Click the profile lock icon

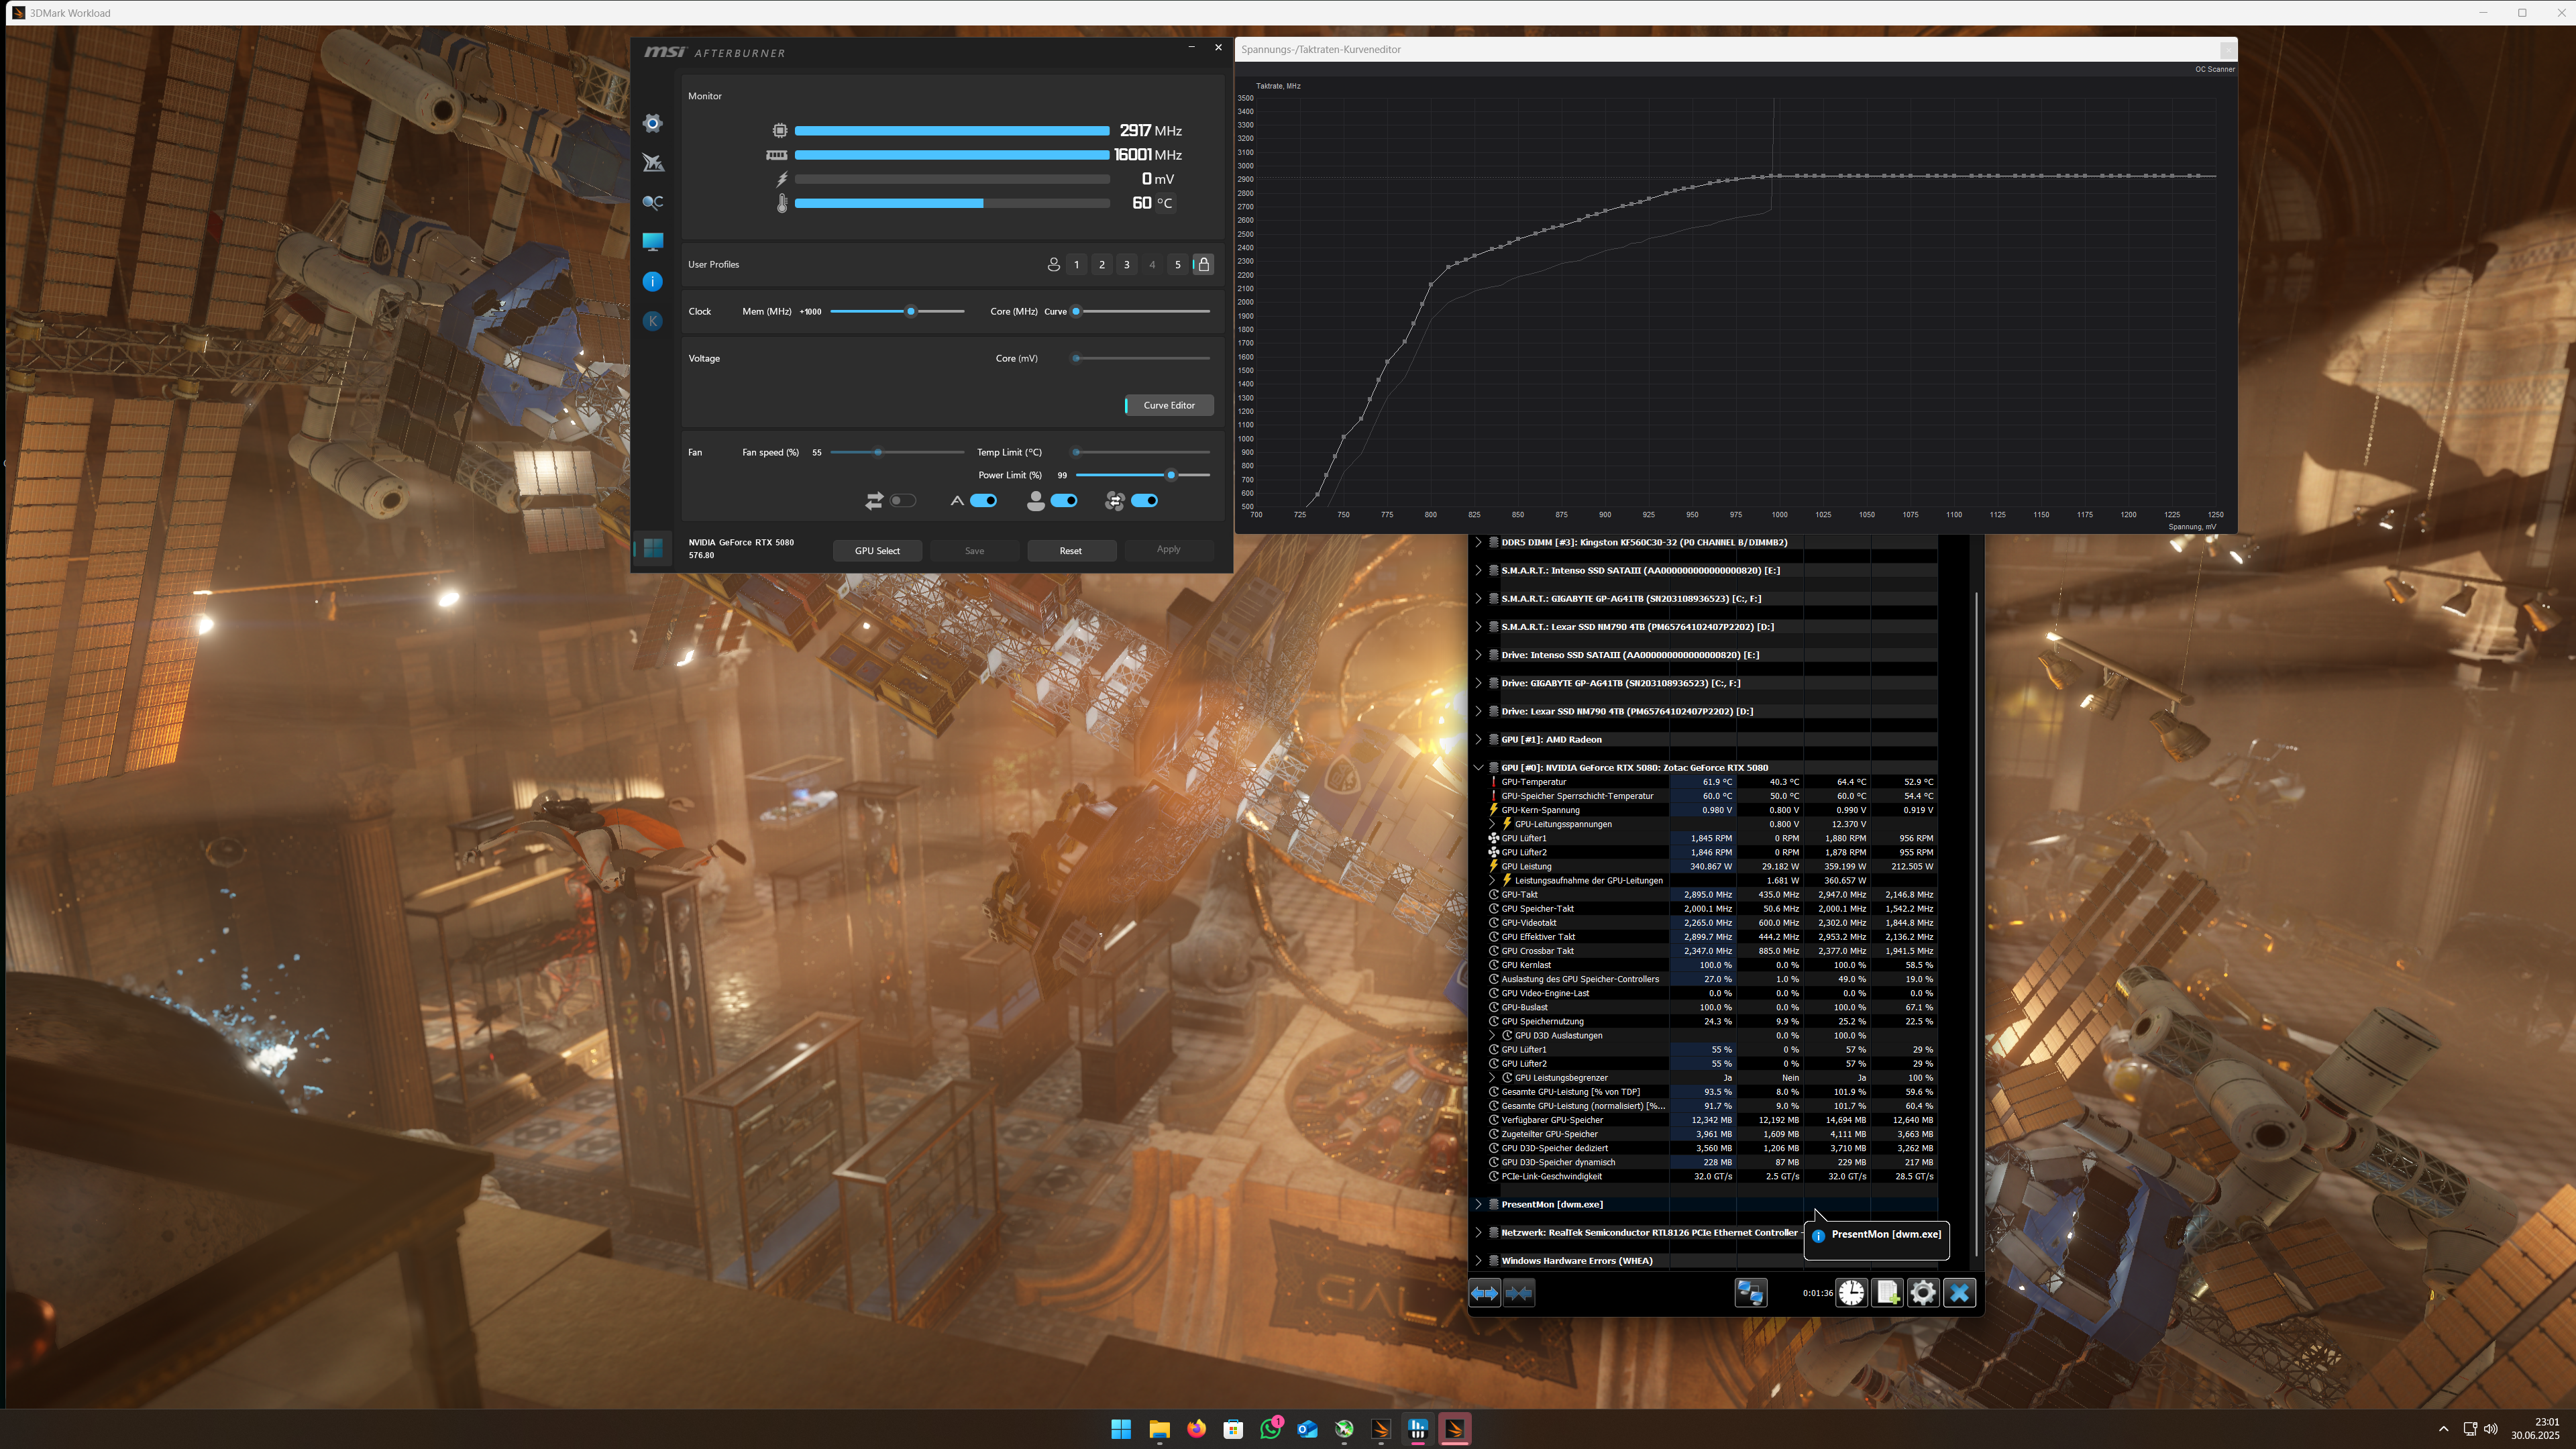pos(1204,264)
